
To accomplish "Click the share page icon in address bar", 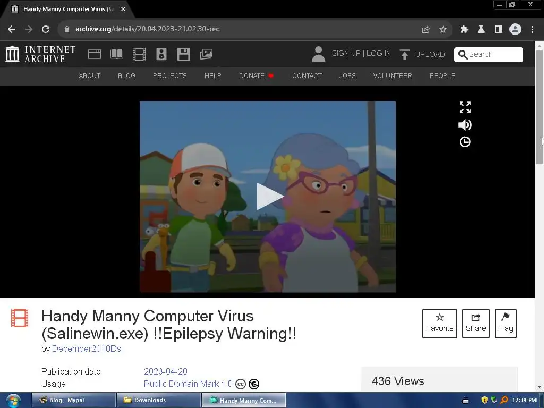I will pos(426,29).
